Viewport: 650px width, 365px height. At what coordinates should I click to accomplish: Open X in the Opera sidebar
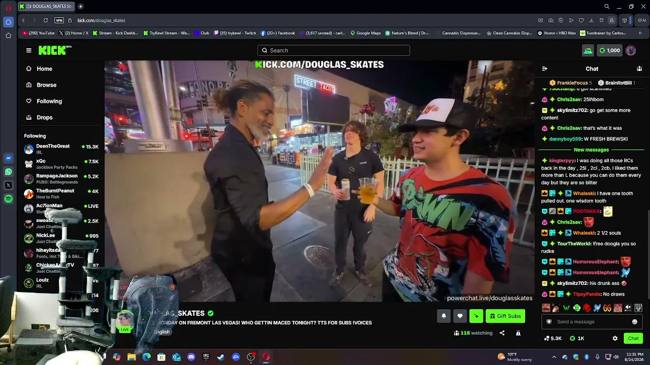(8, 186)
